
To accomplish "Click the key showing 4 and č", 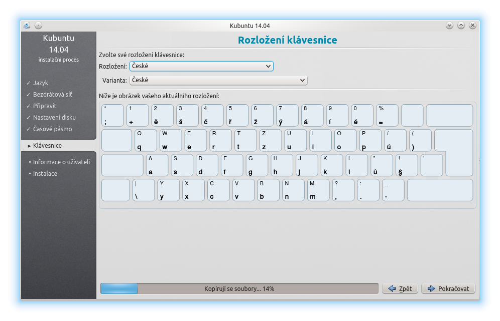I will tap(212, 115).
